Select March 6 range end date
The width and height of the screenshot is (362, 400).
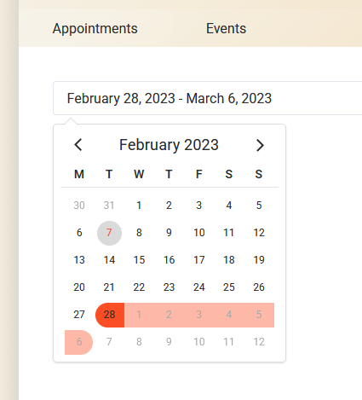79,342
